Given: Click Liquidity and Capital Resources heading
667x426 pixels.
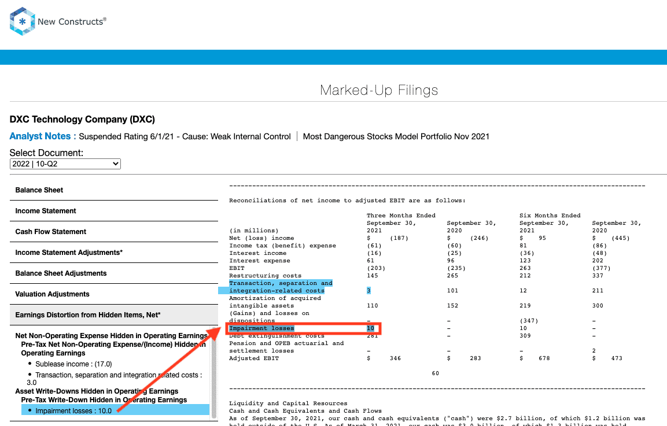Looking at the screenshot, I should pyautogui.click(x=288, y=403).
